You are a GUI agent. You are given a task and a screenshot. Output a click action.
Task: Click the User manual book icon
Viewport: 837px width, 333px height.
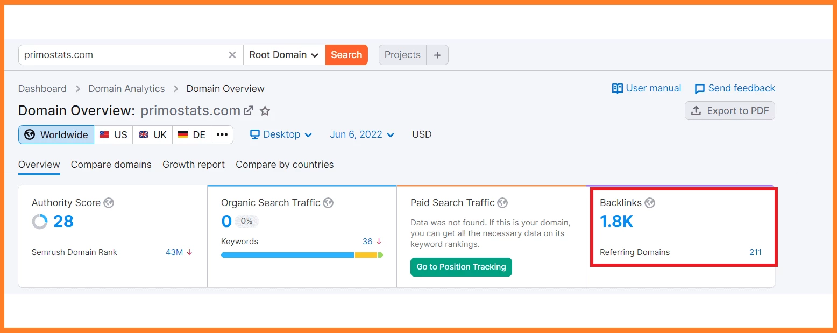pos(618,88)
